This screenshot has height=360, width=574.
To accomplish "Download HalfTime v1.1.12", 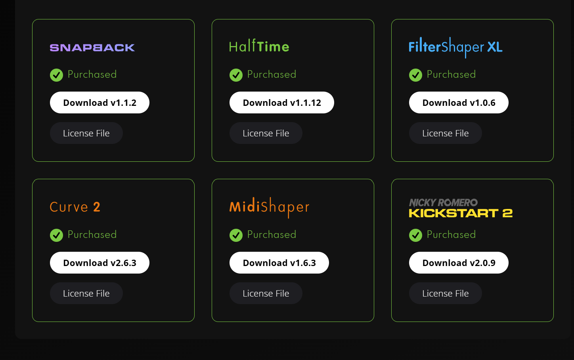I will coord(282,103).
